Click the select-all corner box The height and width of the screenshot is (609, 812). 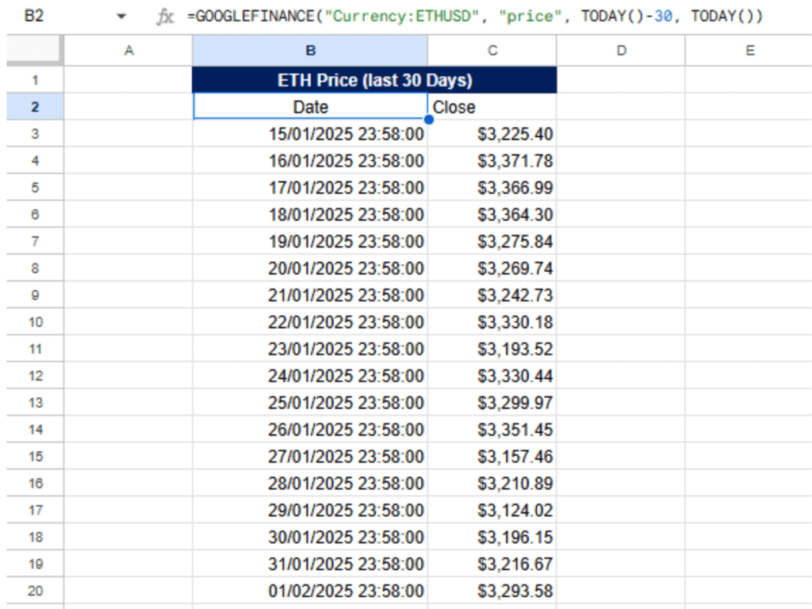coord(33,51)
